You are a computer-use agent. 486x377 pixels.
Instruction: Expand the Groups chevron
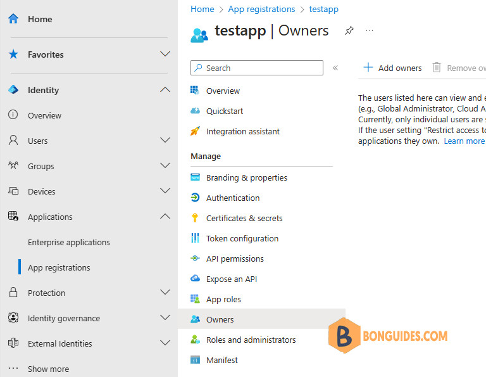pyautogui.click(x=165, y=165)
